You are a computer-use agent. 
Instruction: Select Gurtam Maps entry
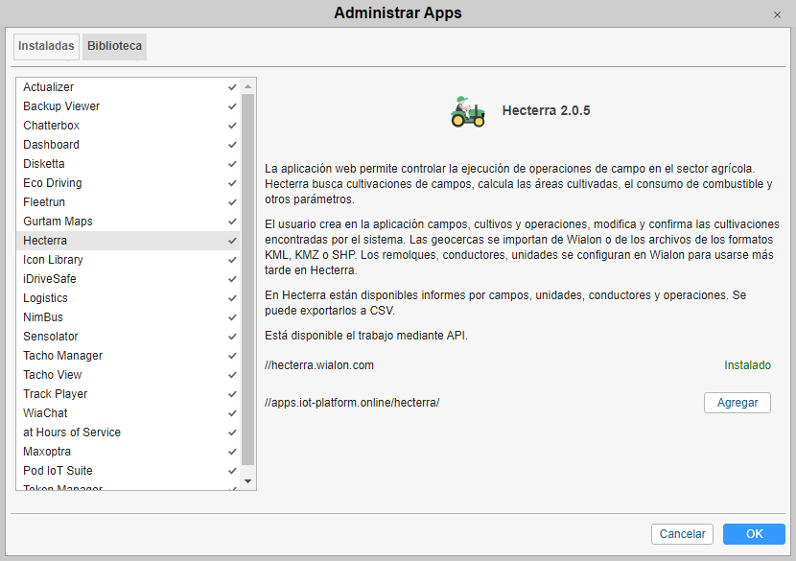click(128, 222)
